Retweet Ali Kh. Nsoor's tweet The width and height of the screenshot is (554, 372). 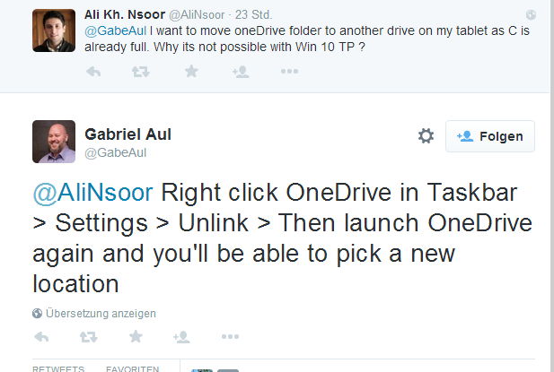tap(141, 72)
